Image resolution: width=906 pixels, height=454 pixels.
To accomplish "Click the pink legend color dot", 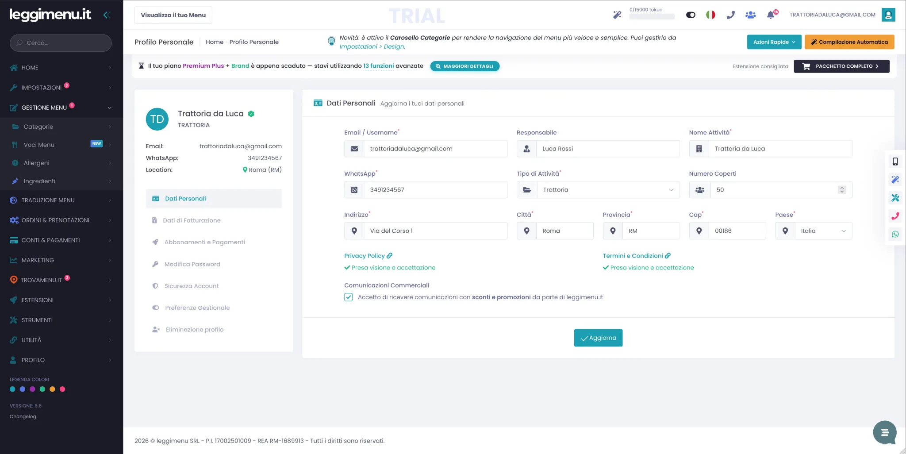I will 62,389.
